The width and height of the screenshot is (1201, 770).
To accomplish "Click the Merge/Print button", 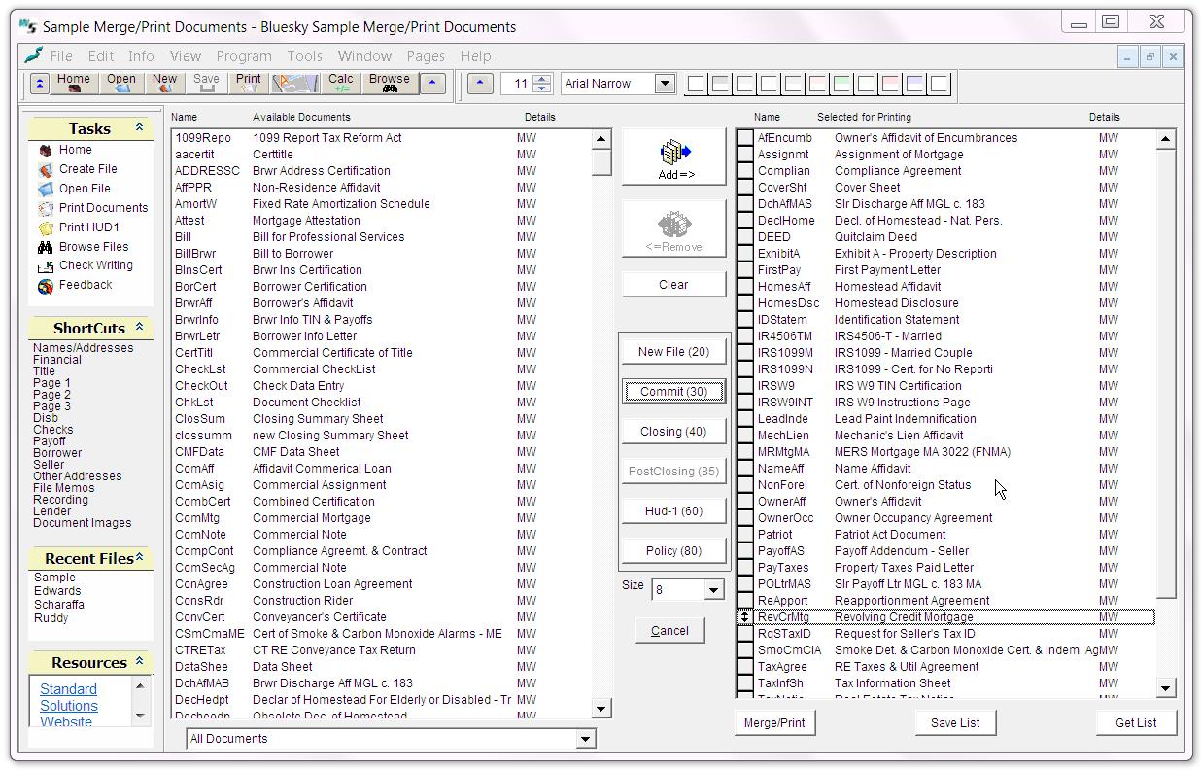I will [x=774, y=723].
